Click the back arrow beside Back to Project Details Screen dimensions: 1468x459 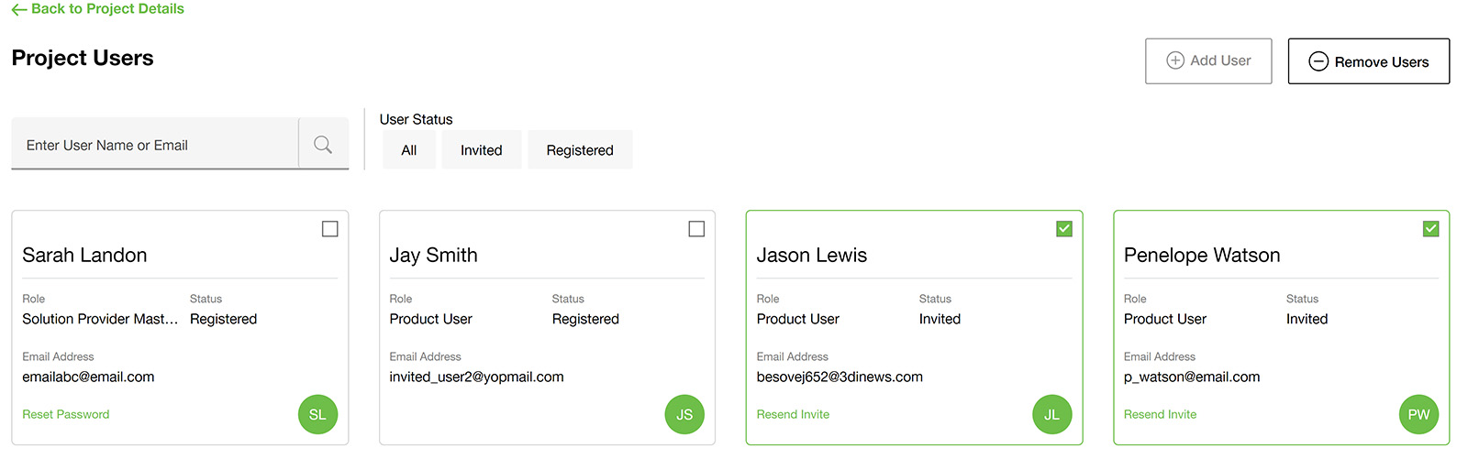pyautogui.click(x=19, y=9)
